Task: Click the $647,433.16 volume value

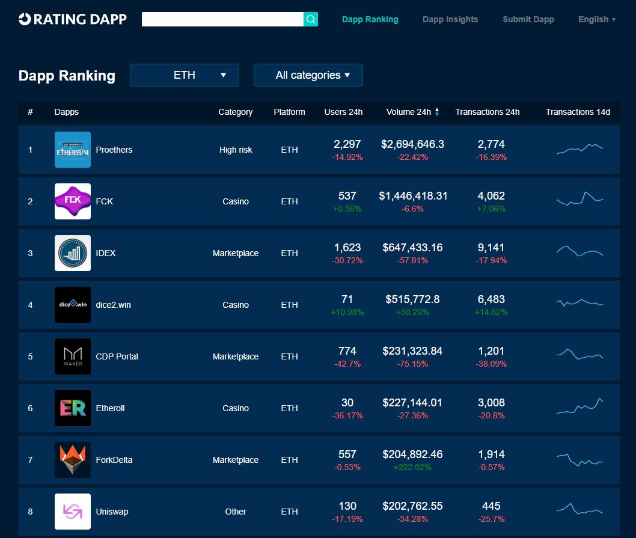Action: click(x=412, y=248)
